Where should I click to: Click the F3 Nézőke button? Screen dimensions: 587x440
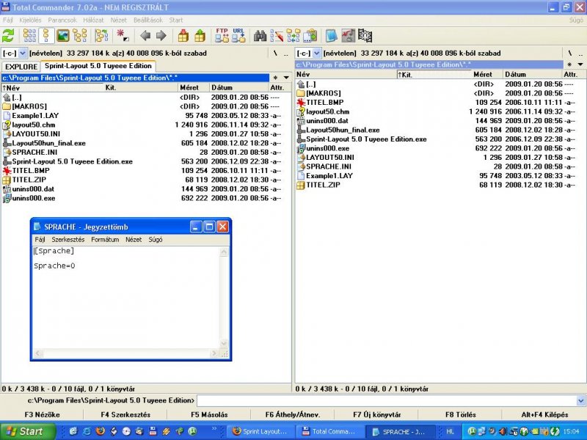(42, 414)
